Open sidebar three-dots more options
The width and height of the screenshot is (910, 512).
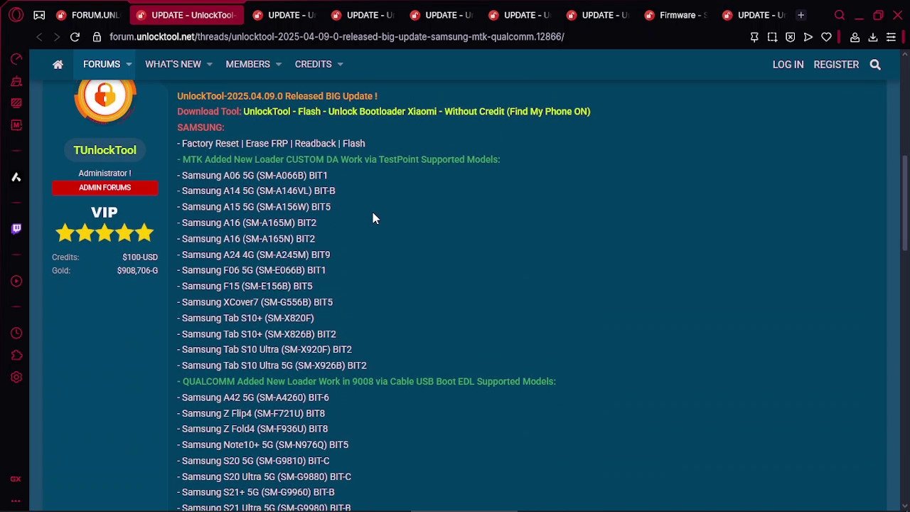(x=16, y=501)
